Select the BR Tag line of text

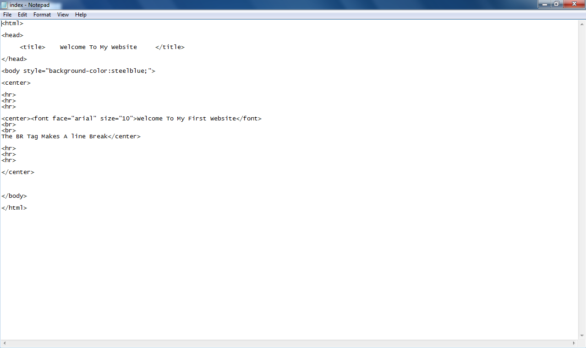54,136
